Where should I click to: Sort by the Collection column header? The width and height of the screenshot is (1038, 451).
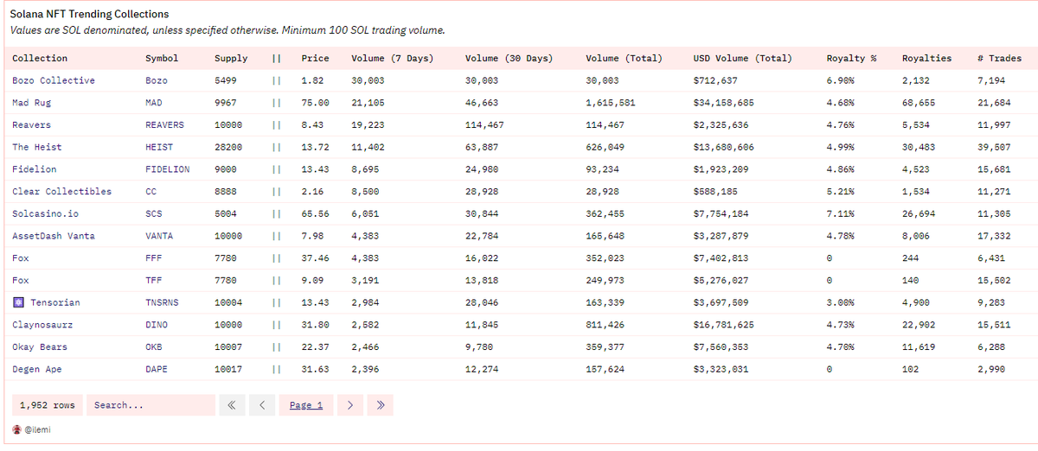tap(40, 59)
